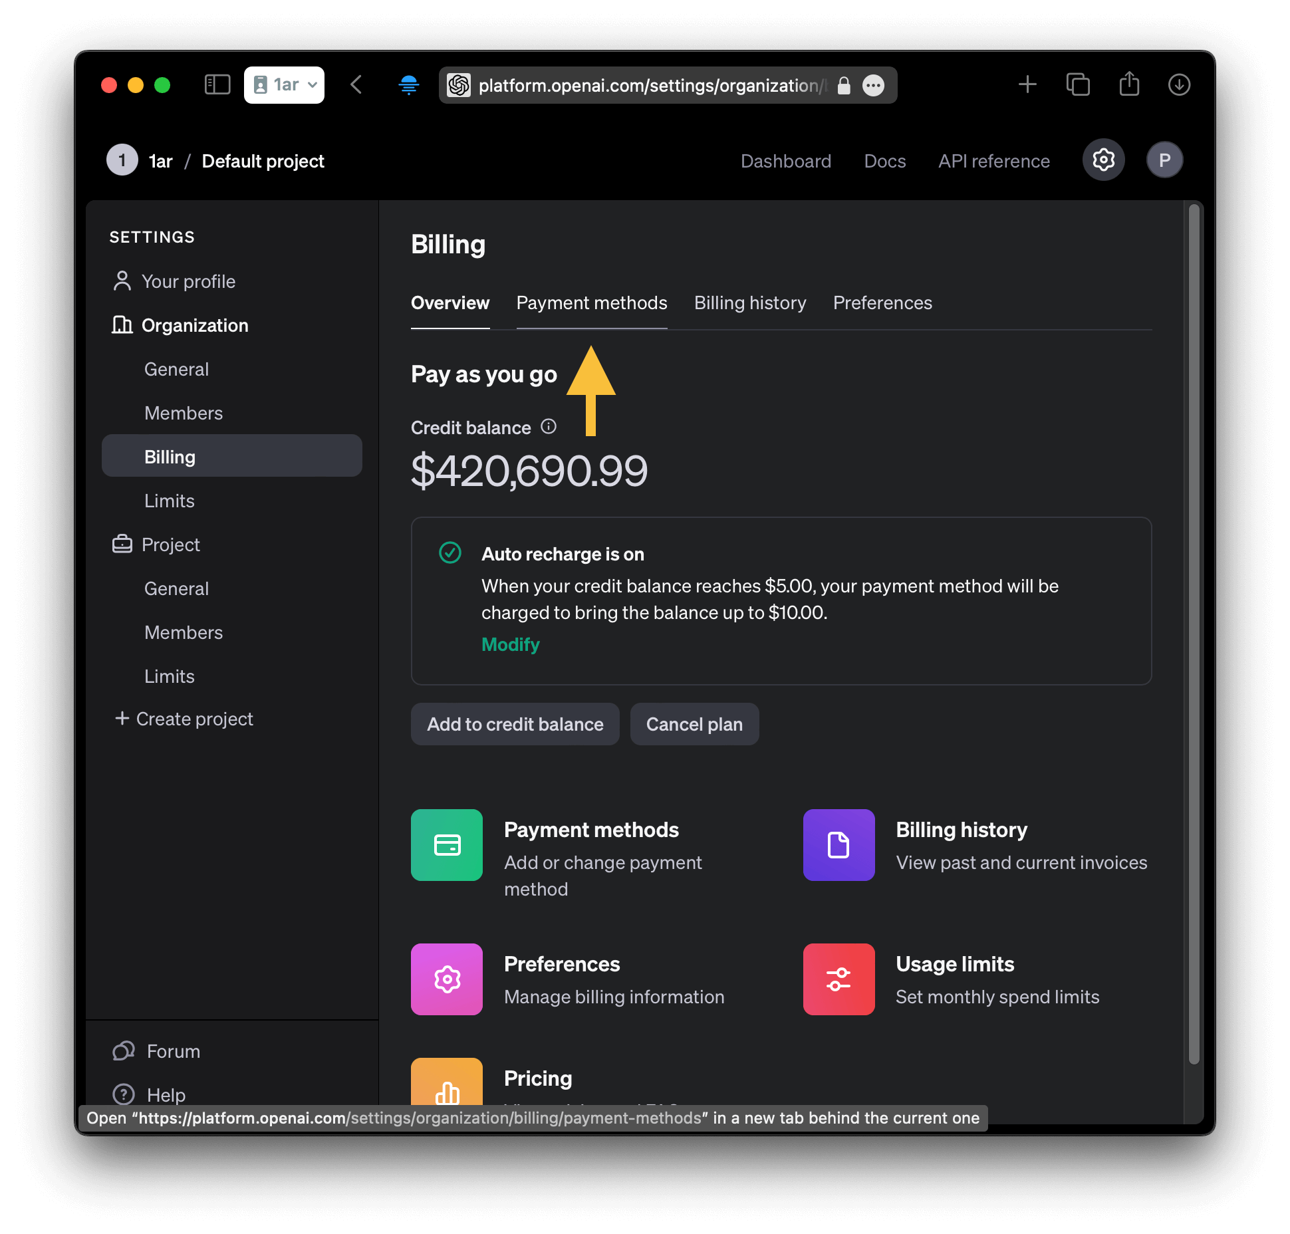Image resolution: width=1290 pixels, height=1234 pixels.
Task: Click the orange Pricing chart icon
Action: (447, 1081)
